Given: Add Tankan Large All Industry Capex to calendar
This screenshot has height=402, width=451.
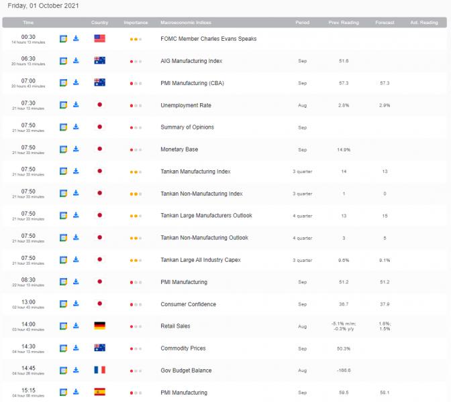Looking at the screenshot, I should [x=63, y=260].
